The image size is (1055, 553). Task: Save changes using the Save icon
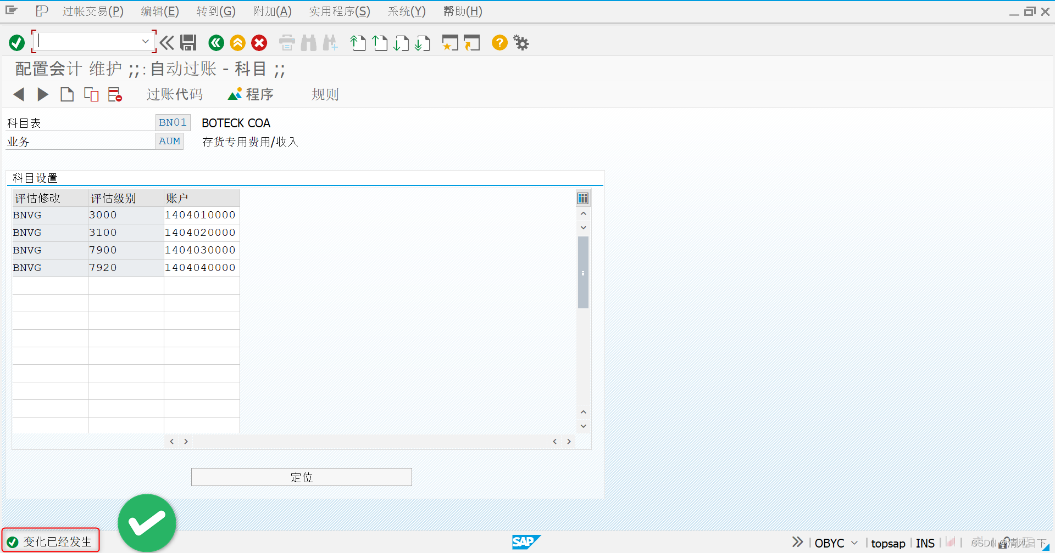(x=188, y=43)
